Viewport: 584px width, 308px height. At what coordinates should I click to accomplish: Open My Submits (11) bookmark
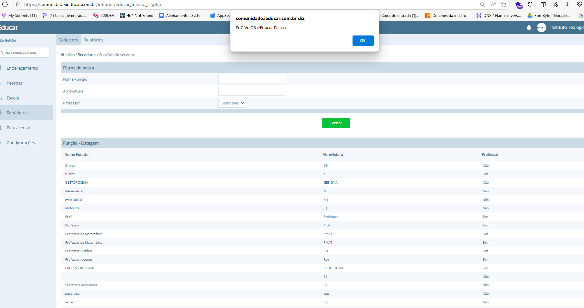pyautogui.click(x=19, y=16)
